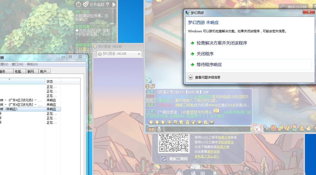Choose 检查解决方案并关闭该程序 in the dialog
This screenshot has width=316, height=175.
click(222, 43)
